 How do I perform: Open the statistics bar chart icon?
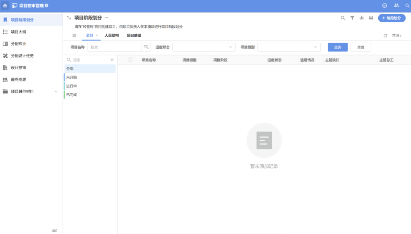[x=362, y=18]
